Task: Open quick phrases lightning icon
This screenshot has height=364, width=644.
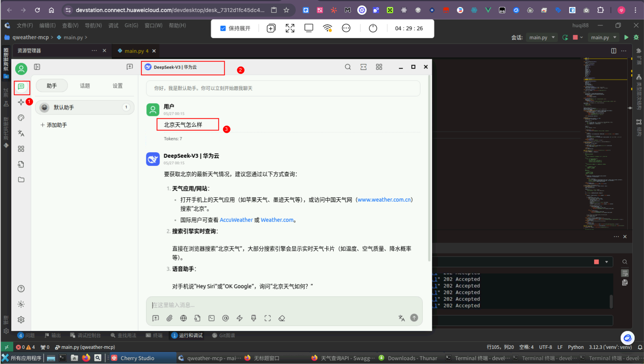Action: [x=240, y=318]
